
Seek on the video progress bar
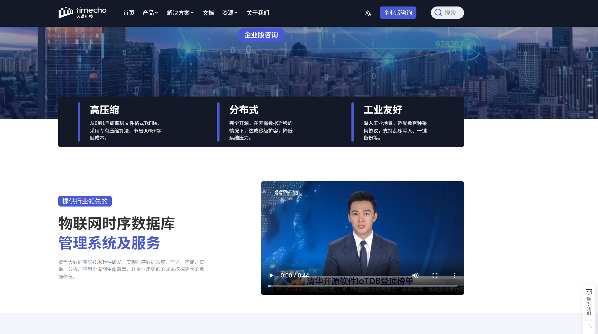[362, 286]
